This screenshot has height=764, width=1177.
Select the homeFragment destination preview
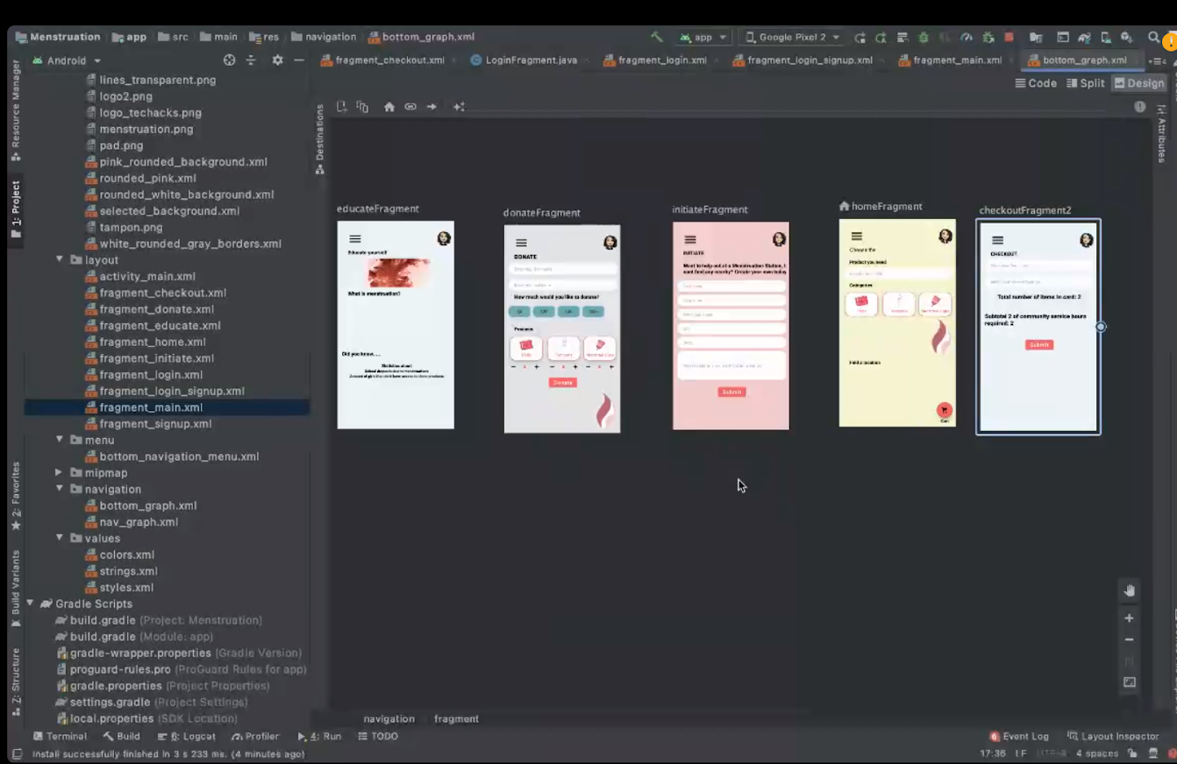[x=897, y=323]
